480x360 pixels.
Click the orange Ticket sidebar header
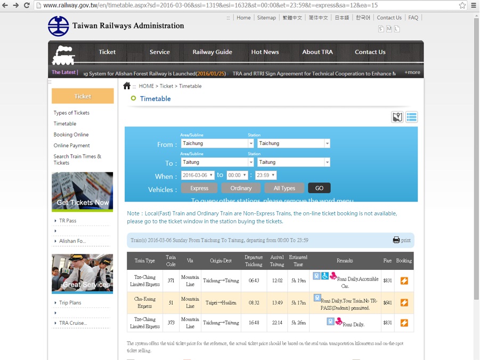point(83,96)
